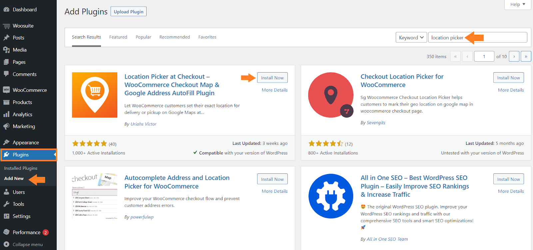
Task: Install Autocomplete Address and Location Picker
Action: point(272,179)
